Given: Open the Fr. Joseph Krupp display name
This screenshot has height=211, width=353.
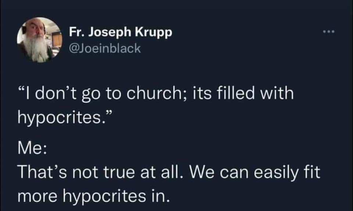Looking at the screenshot, I should (x=120, y=33).
